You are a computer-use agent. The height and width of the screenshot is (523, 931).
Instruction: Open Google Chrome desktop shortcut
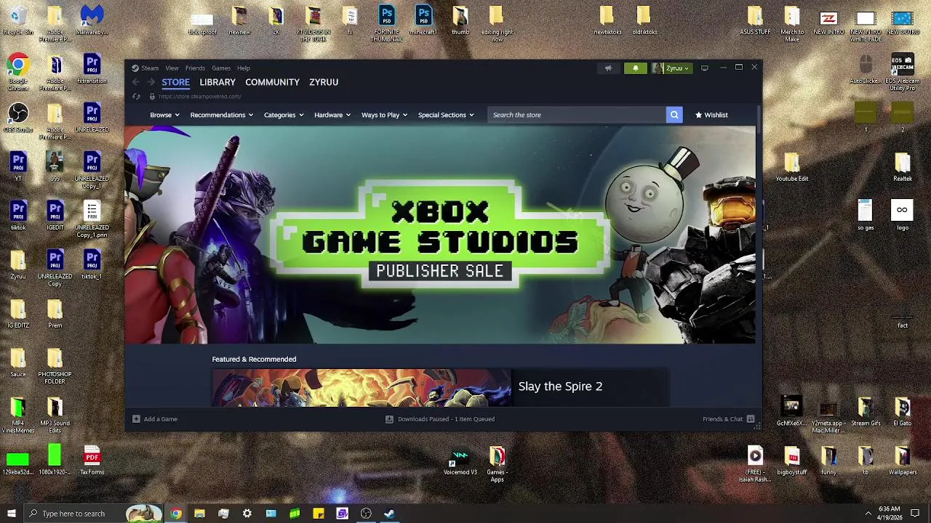click(18, 73)
